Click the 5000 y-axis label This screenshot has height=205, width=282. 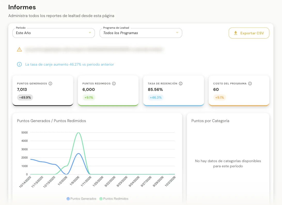(25, 132)
